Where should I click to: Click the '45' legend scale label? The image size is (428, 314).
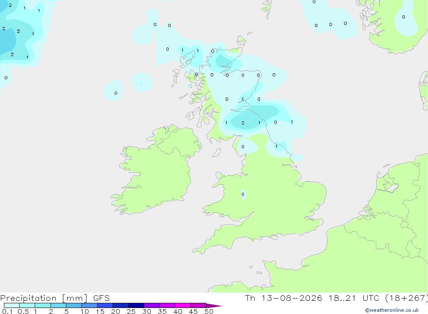point(193,311)
